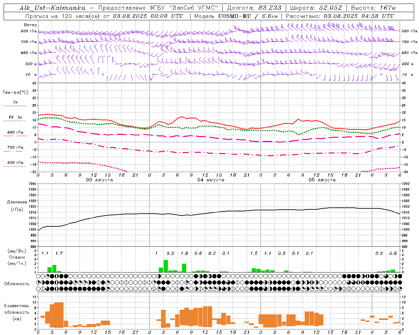Click the model name COSMO-RU / 6.6км
The height and width of the screenshot is (335, 419).
tap(248, 16)
